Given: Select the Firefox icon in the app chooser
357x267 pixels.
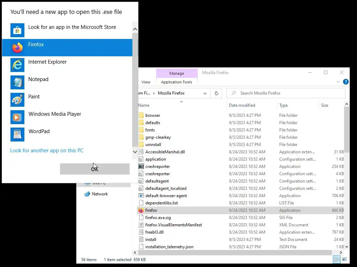Looking at the screenshot, I should tap(17, 47).
